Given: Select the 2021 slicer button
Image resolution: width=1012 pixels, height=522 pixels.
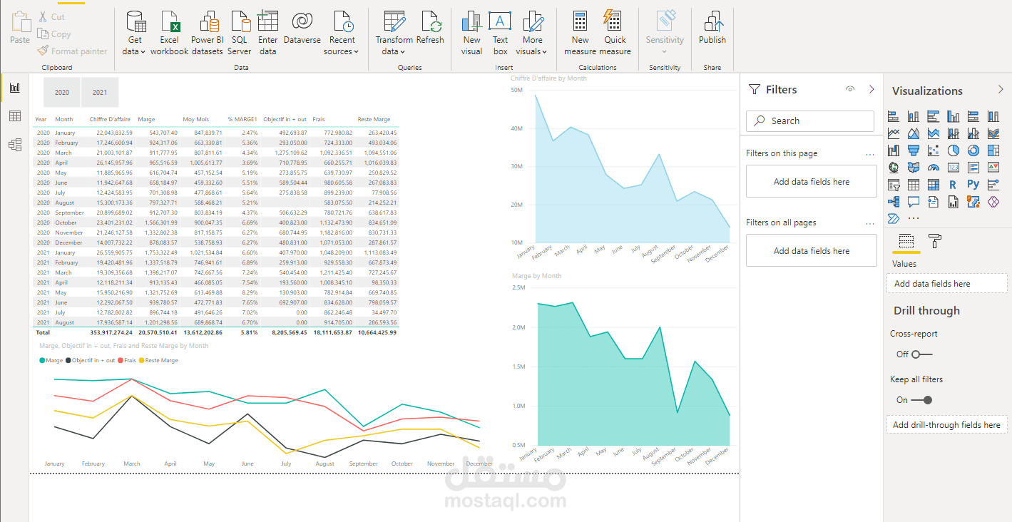Looking at the screenshot, I should tap(100, 92).
